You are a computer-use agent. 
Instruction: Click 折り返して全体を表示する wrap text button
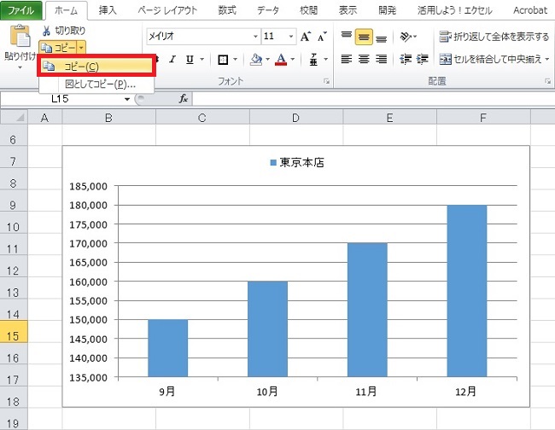point(494,37)
